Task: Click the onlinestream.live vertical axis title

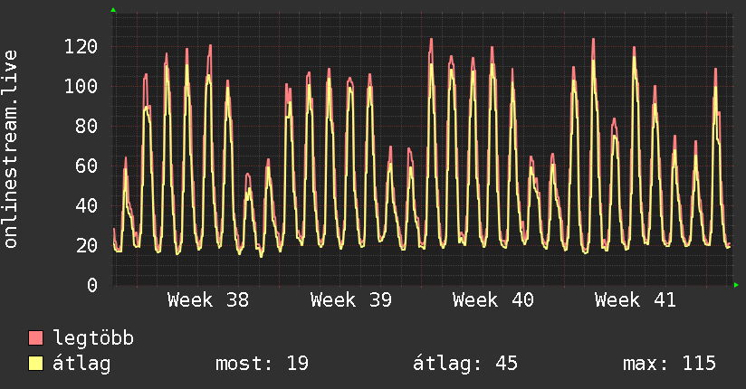Action: pyautogui.click(x=10, y=149)
